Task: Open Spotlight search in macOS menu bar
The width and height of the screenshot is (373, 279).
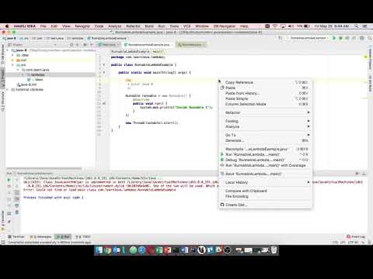Action: (357, 26)
